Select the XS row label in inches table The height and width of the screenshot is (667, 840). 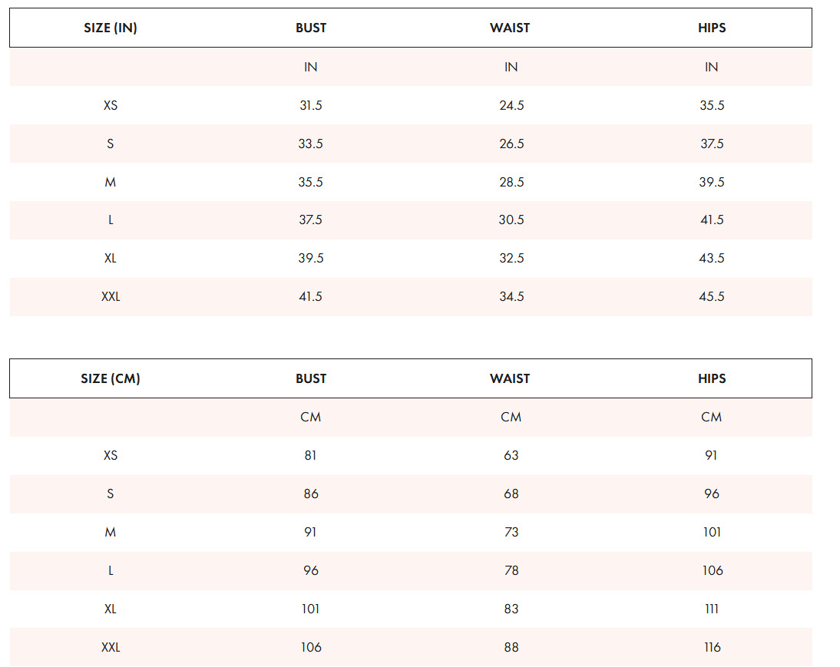pyautogui.click(x=111, y=105)
